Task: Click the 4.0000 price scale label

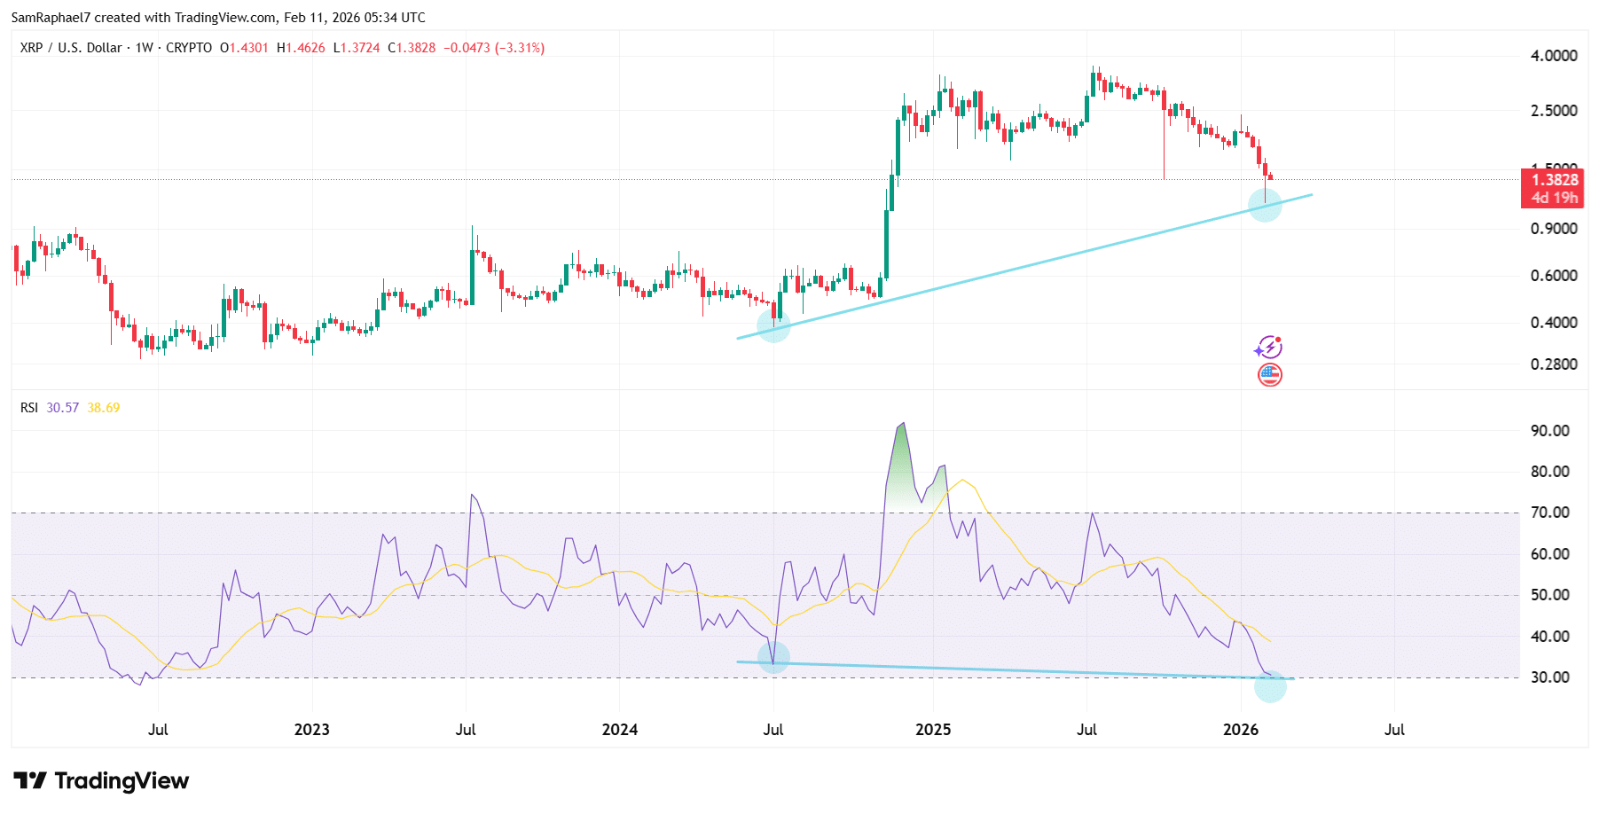Action: pyautogui.click(x=1554, y=55)
